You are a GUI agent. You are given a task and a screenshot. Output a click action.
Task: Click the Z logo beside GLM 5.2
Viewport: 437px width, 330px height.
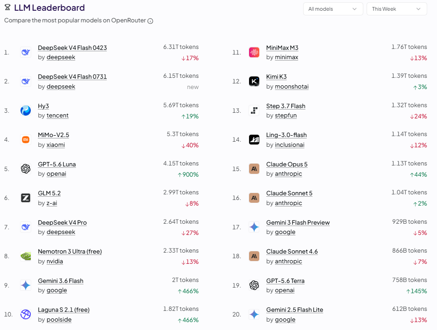pos(26,198)
